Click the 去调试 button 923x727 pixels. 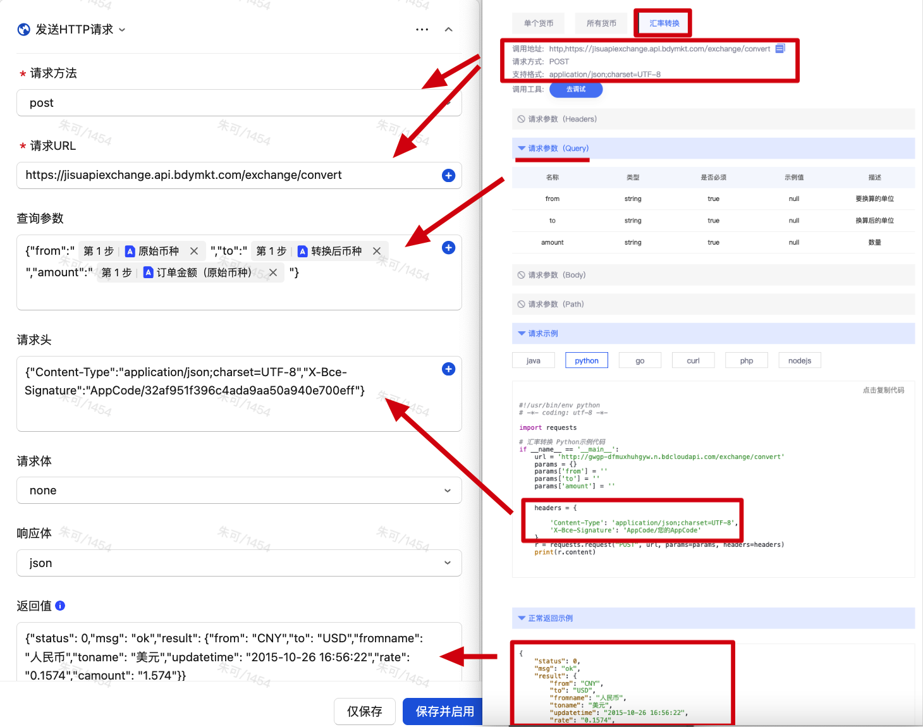tap(575, 90)
